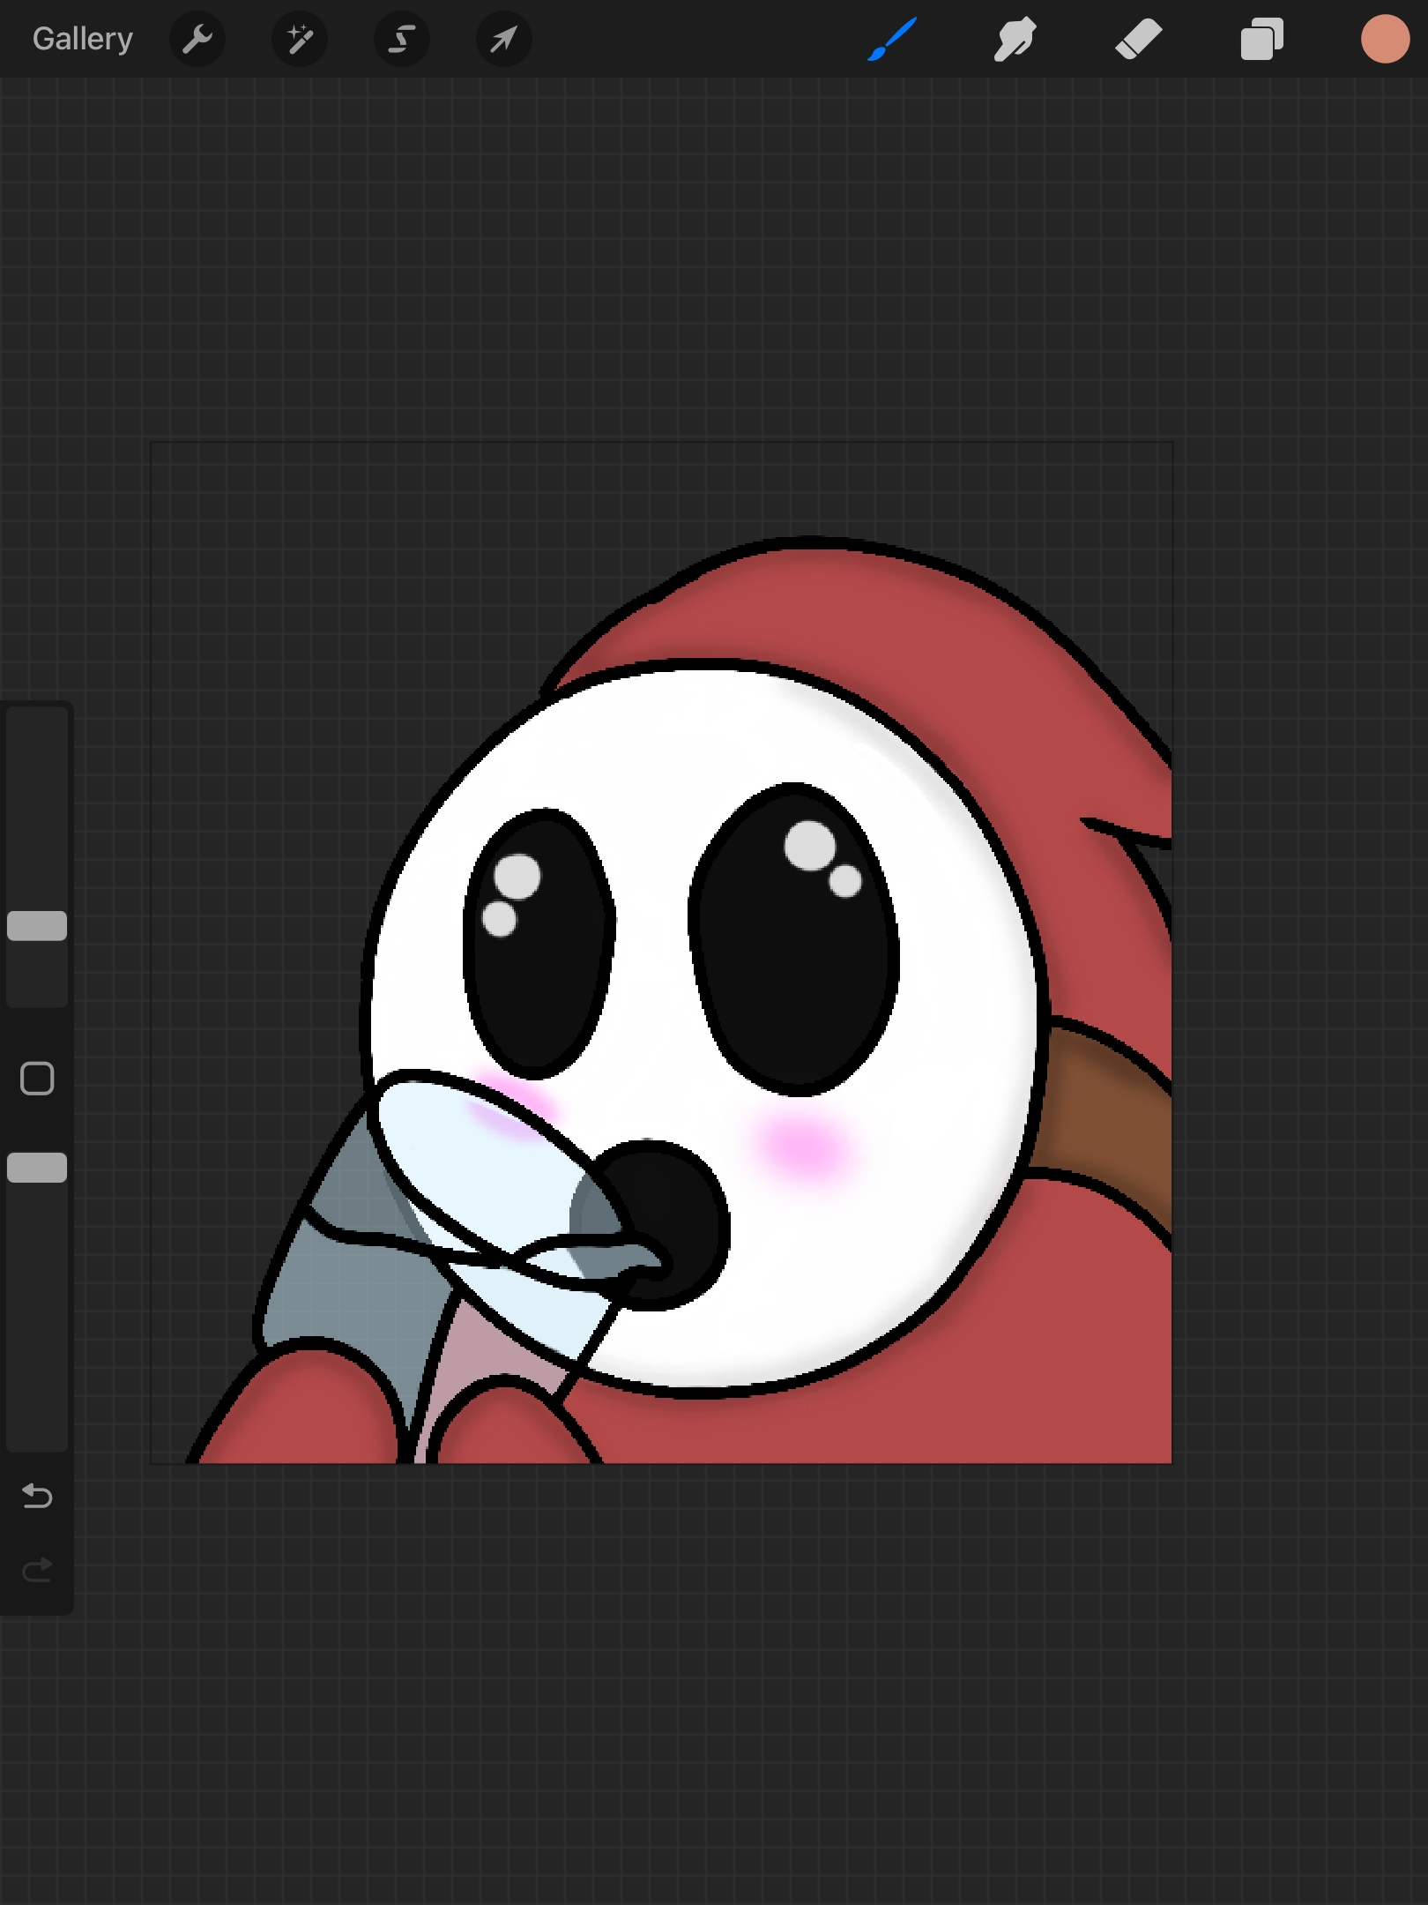Viewport: 1428px width, 1905px height.
Task: Click the brush opacity slider handle
Action: pyautogui.click(x=37, y=1168)
